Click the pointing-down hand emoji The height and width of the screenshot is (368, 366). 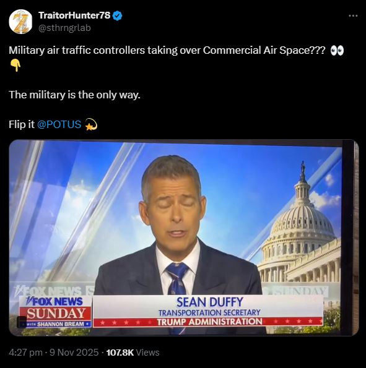[15, 65]
